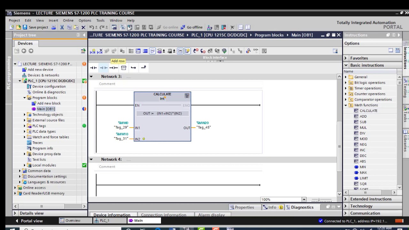Viewport: 409px width, 230px height.
Task: Open the Insert menu
Action: [53, 20]
